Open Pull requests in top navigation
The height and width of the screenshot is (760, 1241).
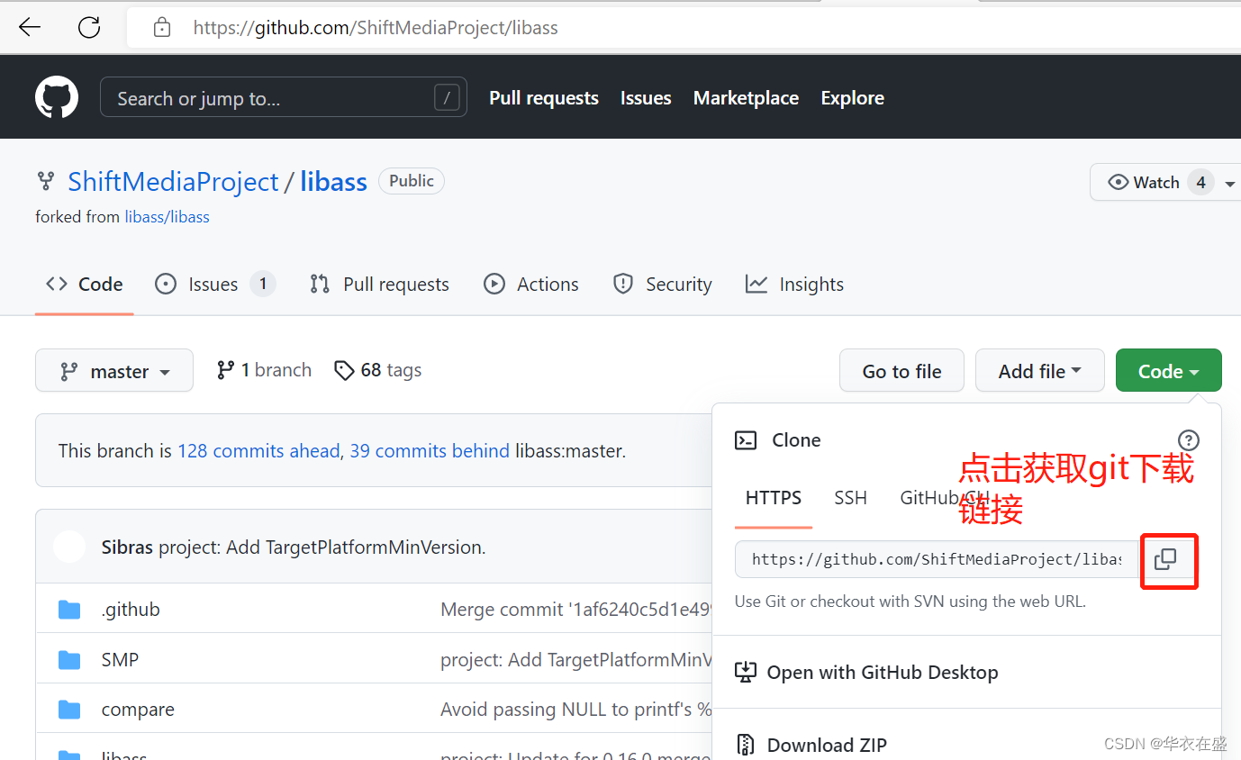click(x=544, y=98)
